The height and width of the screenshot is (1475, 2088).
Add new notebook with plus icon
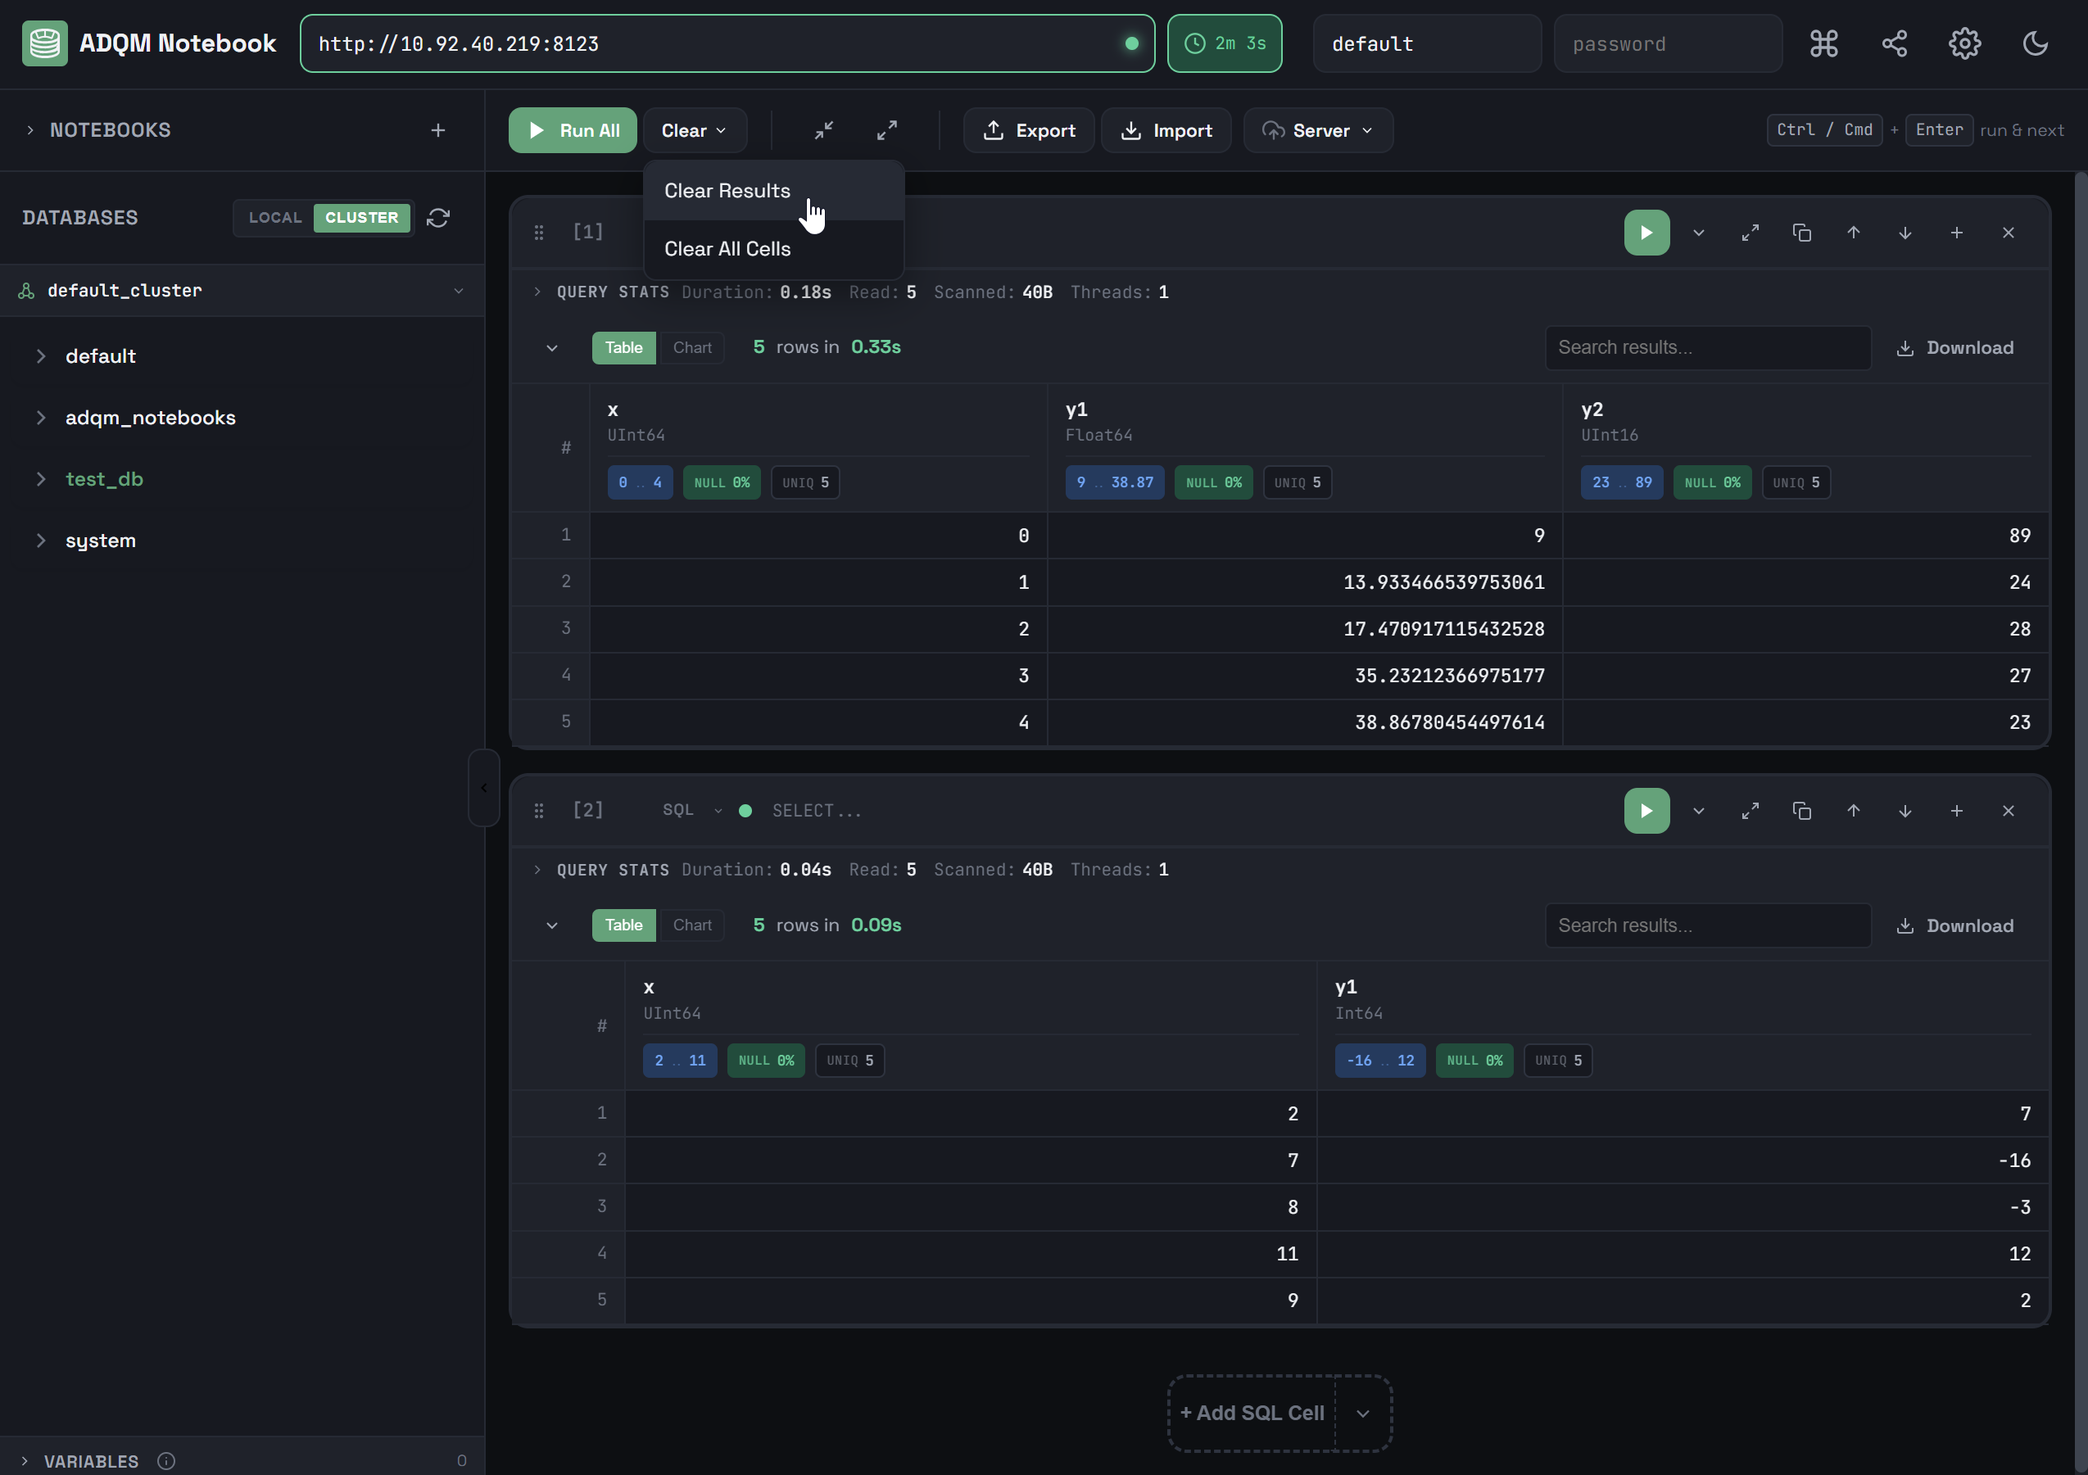(438, 131)
